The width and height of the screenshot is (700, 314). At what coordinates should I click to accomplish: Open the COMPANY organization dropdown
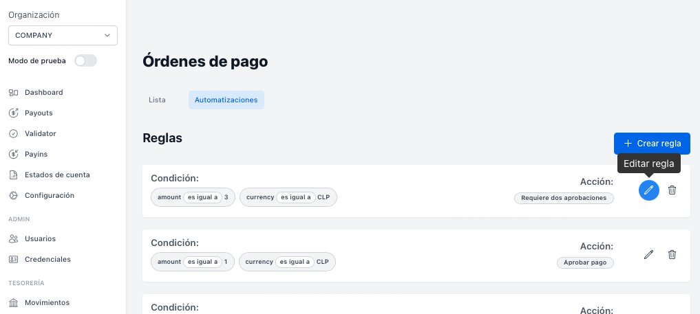tap(63, 35)
